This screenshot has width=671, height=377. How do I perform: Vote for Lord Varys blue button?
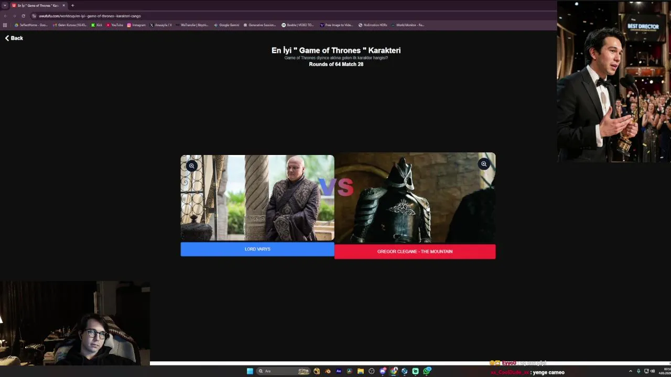click(257, 249)
